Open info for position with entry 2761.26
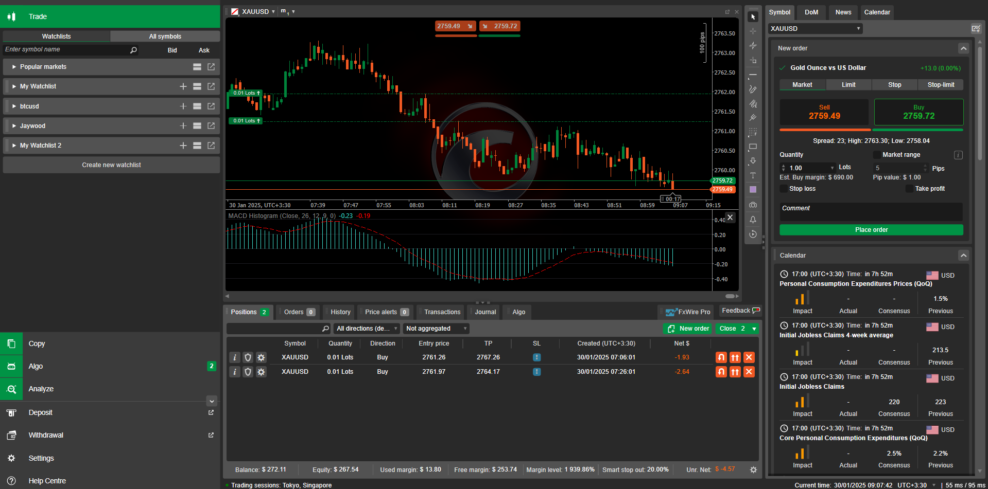Viewport: 988px width, 489px height. (x=235, y=357)
